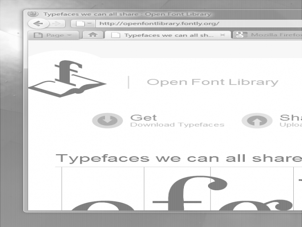The width and height of the screenshot is (302, 227).
Task: Click the greyed forward arrow button
Action: [x=57, y=24]
